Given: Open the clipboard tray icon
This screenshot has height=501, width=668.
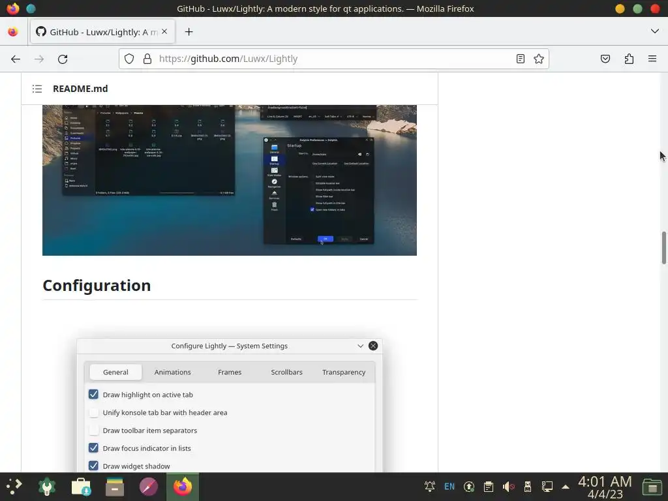Looking at the screenshot, I should 489,486.
